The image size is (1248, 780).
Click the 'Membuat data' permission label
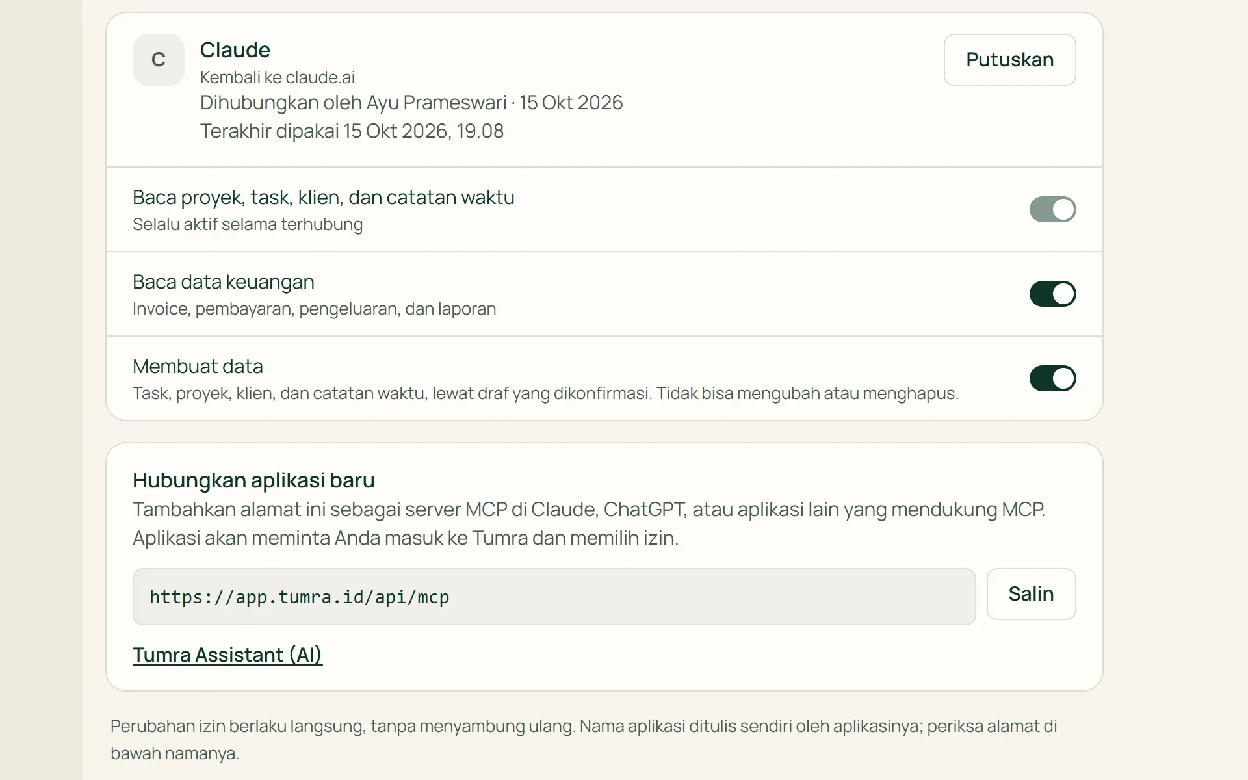click(198, 367)
